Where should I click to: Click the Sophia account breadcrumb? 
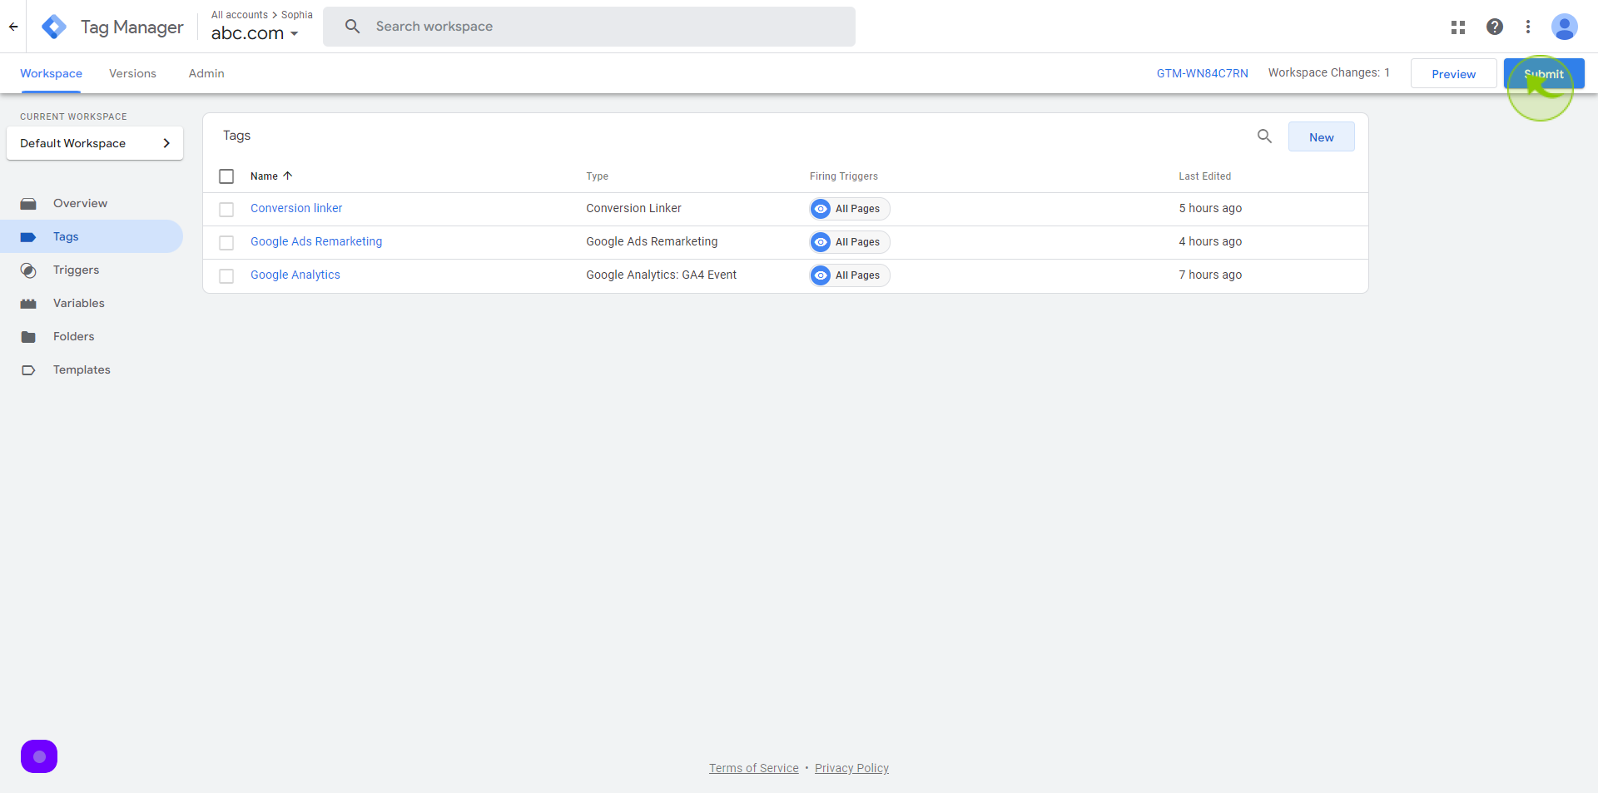coord(297,15)
